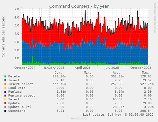This screenshot has height=122, width=158.
Task: Click the gray Update multi legend swatch
Action: (x=5, y=107)
